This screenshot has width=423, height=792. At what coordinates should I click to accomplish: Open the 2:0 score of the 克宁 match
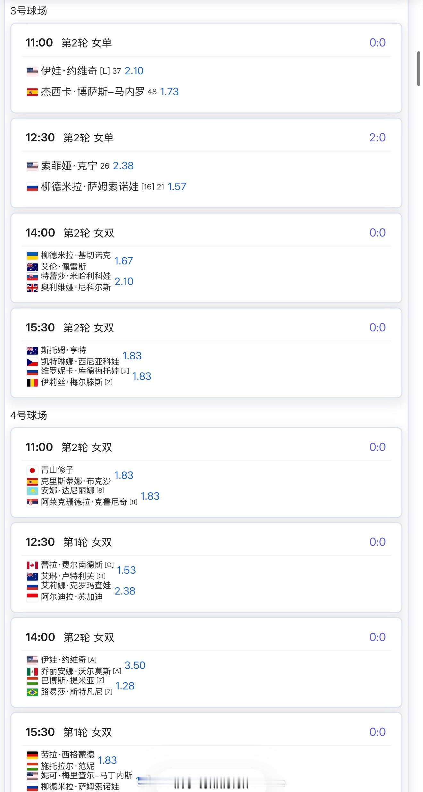(x=377, y=138)
